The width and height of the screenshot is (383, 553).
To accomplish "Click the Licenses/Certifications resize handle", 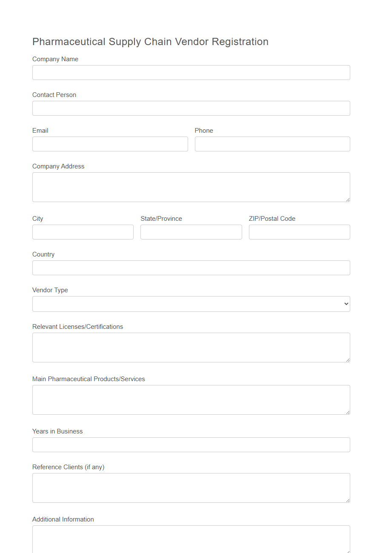I will pyautogui.click(x=348, y=360).
